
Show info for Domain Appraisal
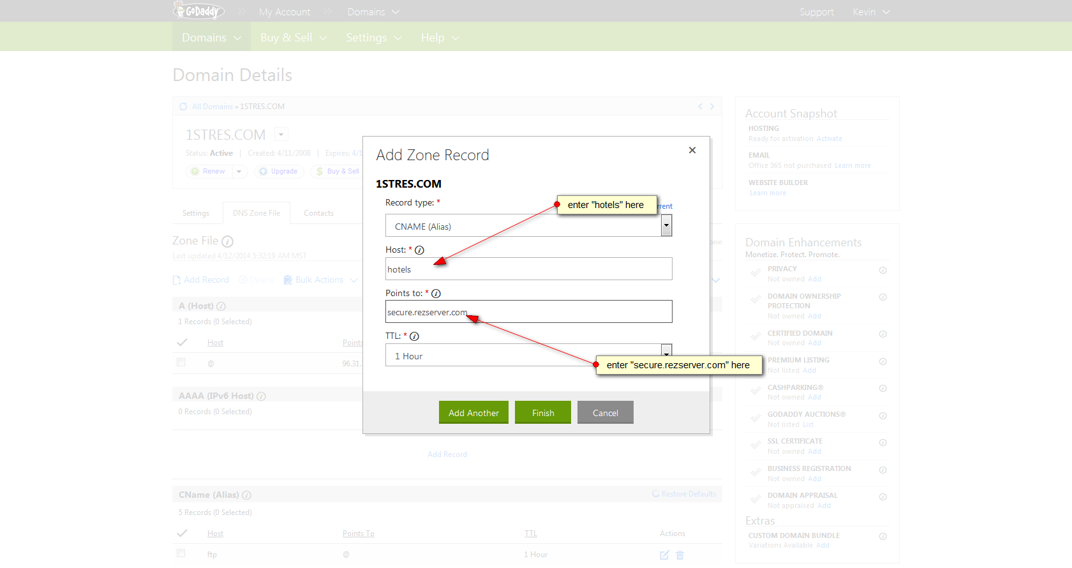(x=883, y=497)
